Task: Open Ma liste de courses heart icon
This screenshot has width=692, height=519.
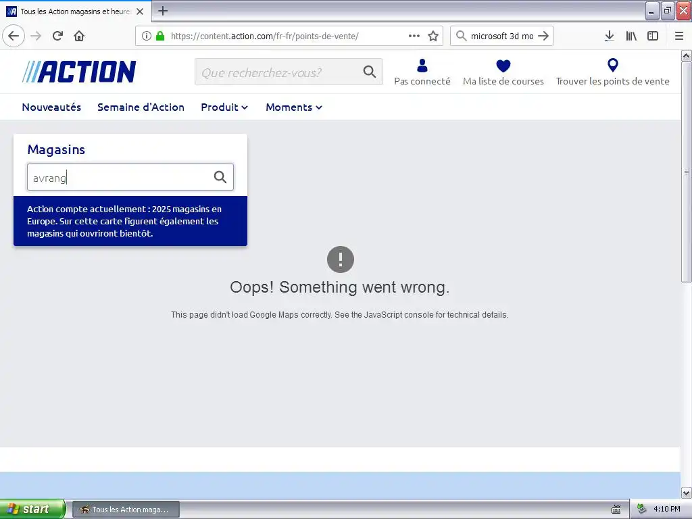Action: point(503,66)
